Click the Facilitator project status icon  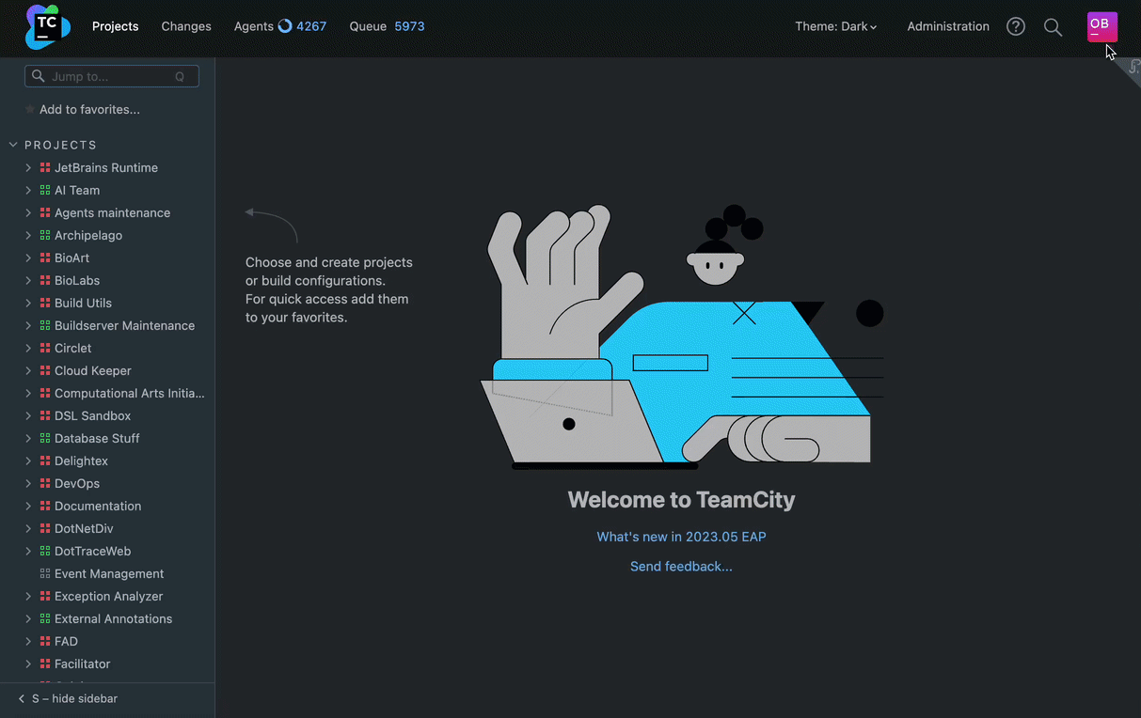click(x=45, y=664)
